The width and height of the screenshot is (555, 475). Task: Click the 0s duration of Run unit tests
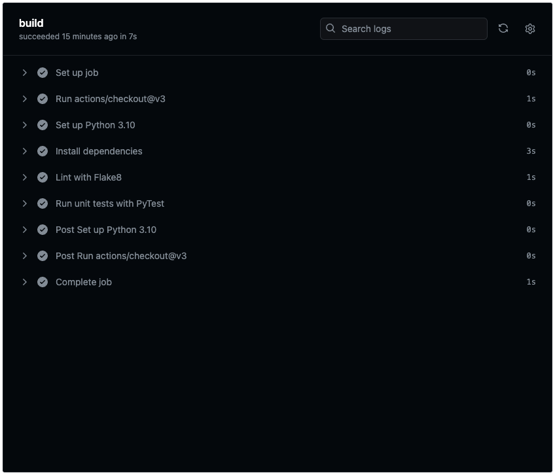tap(531, 203)
